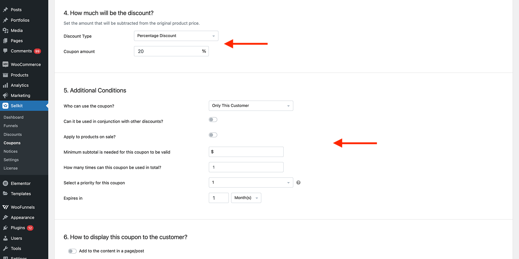Viewport: 519px width, 259px height.
Task: Click the minimum subtotal input field
Action: pos(246,152)
